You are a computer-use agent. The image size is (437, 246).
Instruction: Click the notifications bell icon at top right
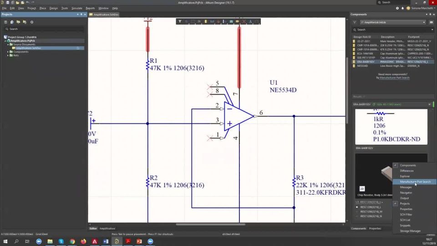pos(402,8)
